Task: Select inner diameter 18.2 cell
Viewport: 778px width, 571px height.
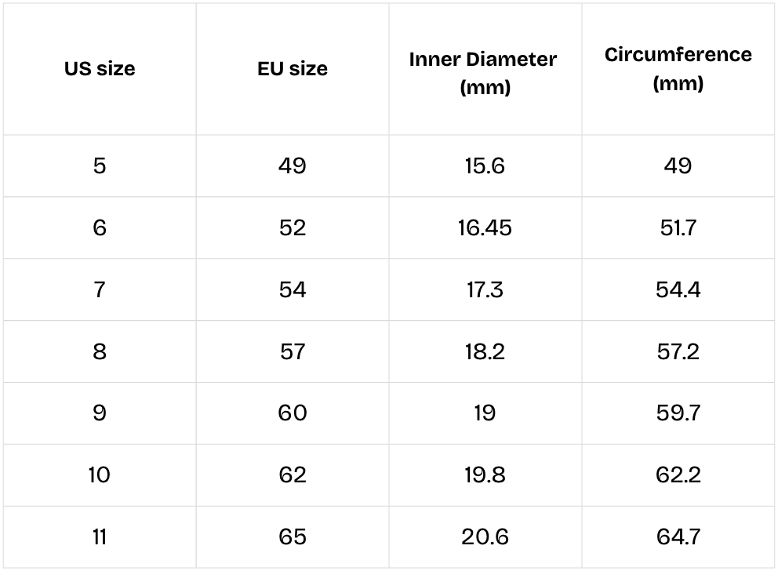Action: (x=485, y=351)
